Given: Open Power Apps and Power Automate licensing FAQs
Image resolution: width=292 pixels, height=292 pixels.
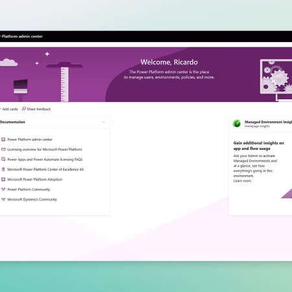Looking at the screenshot, I should (45, 160).
